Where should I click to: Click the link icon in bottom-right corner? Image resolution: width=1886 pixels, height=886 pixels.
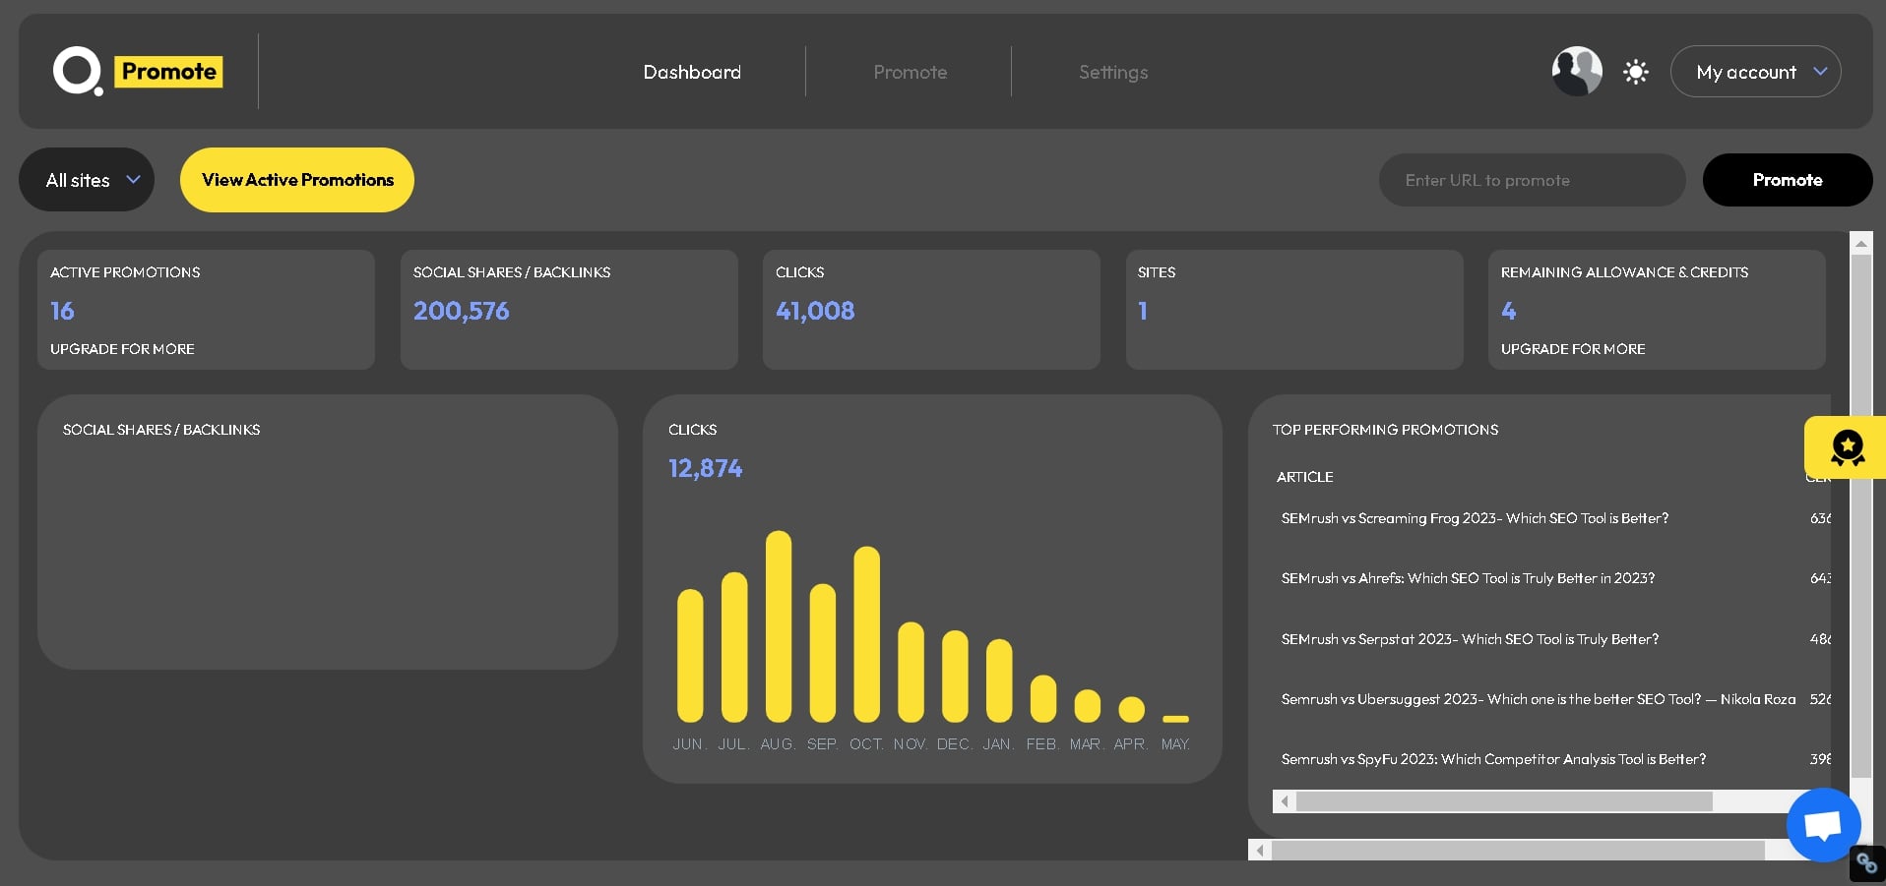pos(1868,862)
